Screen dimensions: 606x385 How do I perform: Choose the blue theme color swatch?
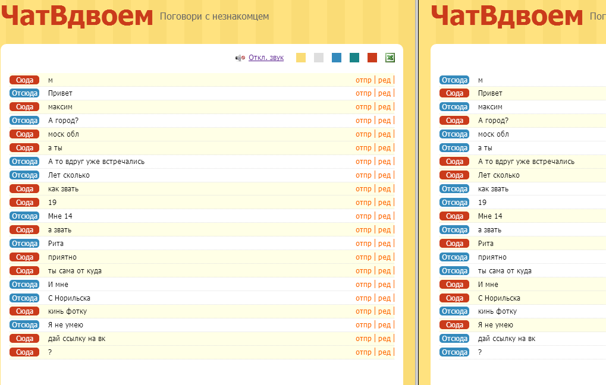pos(337,58)
